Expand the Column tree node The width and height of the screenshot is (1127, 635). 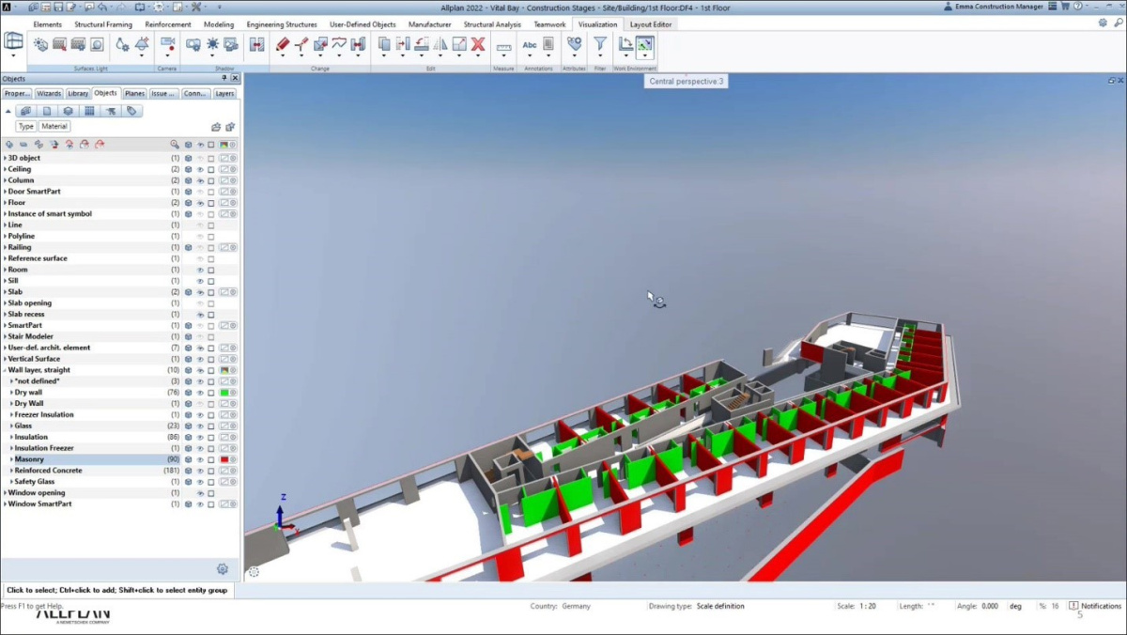(x=5, y=180)
